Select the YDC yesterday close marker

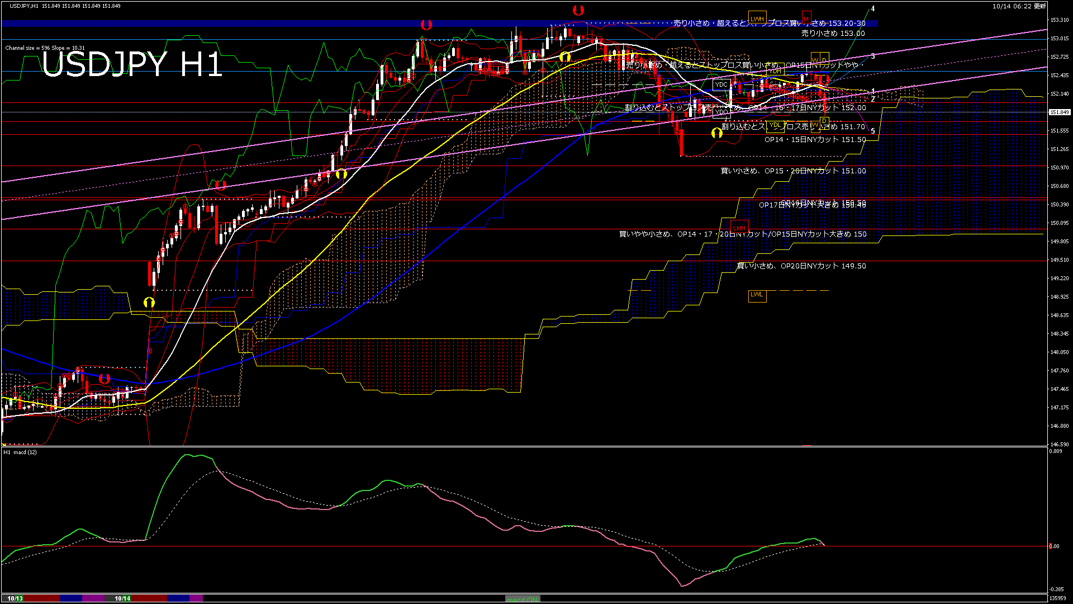pos(721,85)
